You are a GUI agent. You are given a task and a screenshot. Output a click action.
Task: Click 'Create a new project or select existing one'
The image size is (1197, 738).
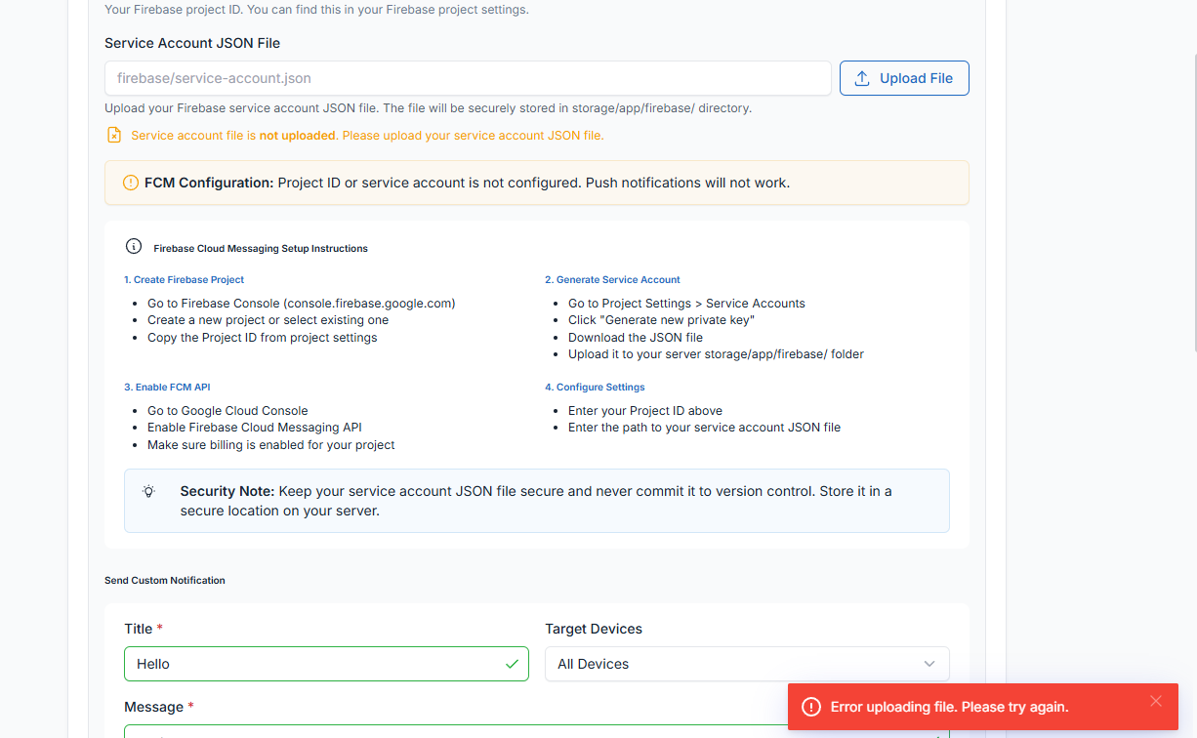pos(268,320)
